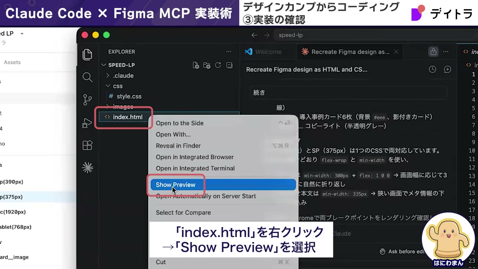Choose Show Preview menu item
Screen dimensions: 478x269
tap(223, 185)
